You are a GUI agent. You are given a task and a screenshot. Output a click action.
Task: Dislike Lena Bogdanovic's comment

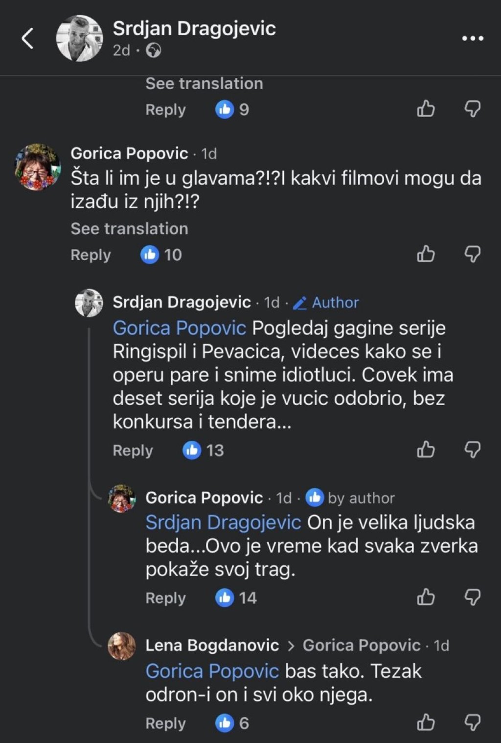pos(472,723)
